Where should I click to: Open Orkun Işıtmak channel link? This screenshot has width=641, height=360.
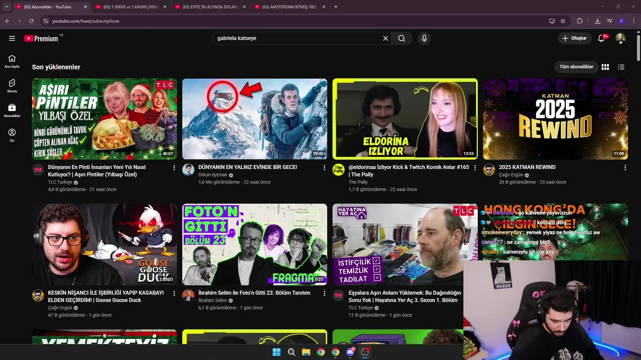click(x=212, y=175)
